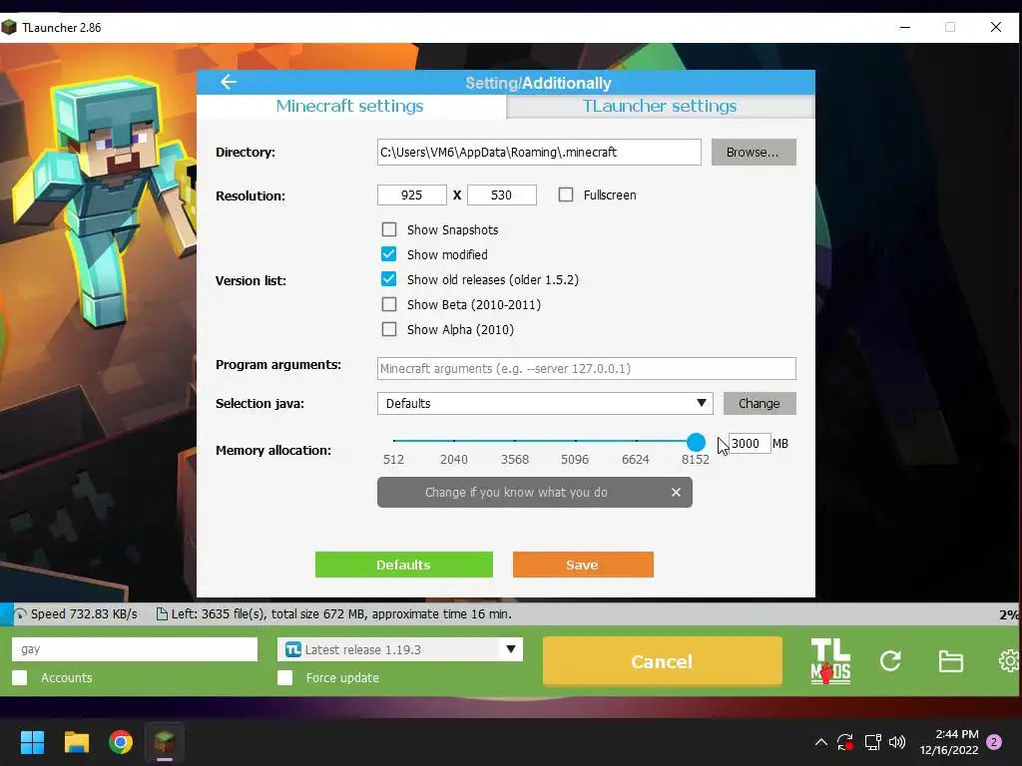Open notification badge in taskbar
The image size is (1022, 766).
[x=994, y=742]
